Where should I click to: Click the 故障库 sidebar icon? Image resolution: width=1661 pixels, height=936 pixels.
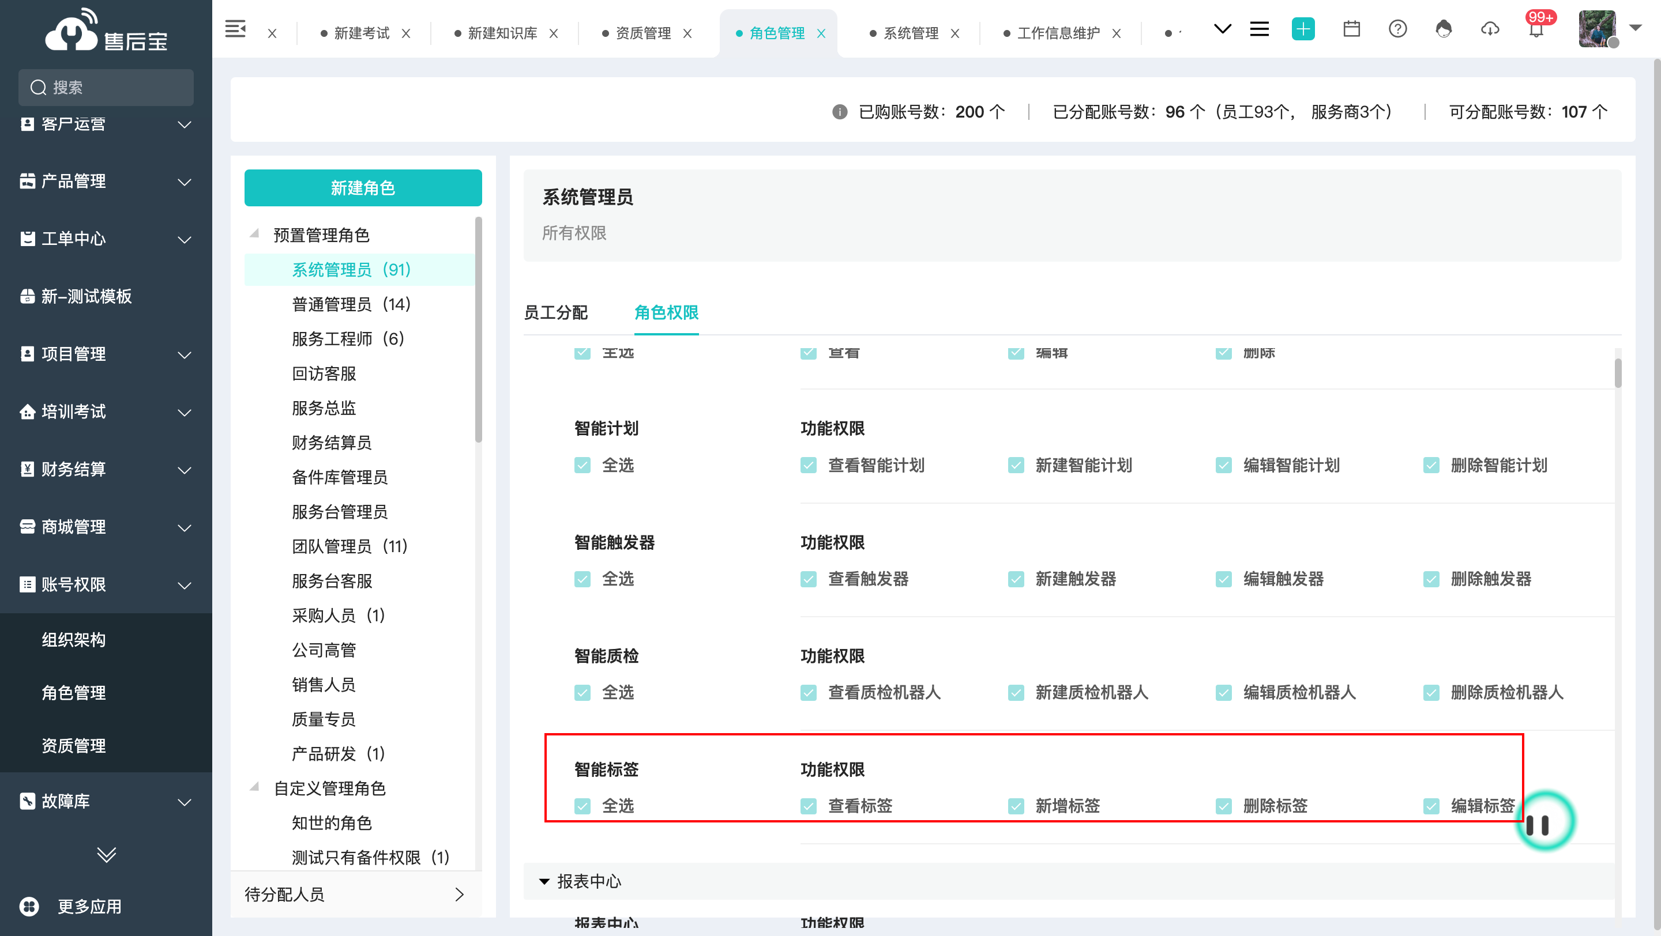point(27,801)
